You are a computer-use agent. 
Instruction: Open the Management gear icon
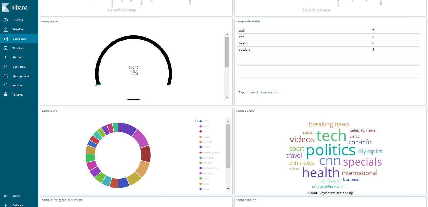tap(5, 76)
